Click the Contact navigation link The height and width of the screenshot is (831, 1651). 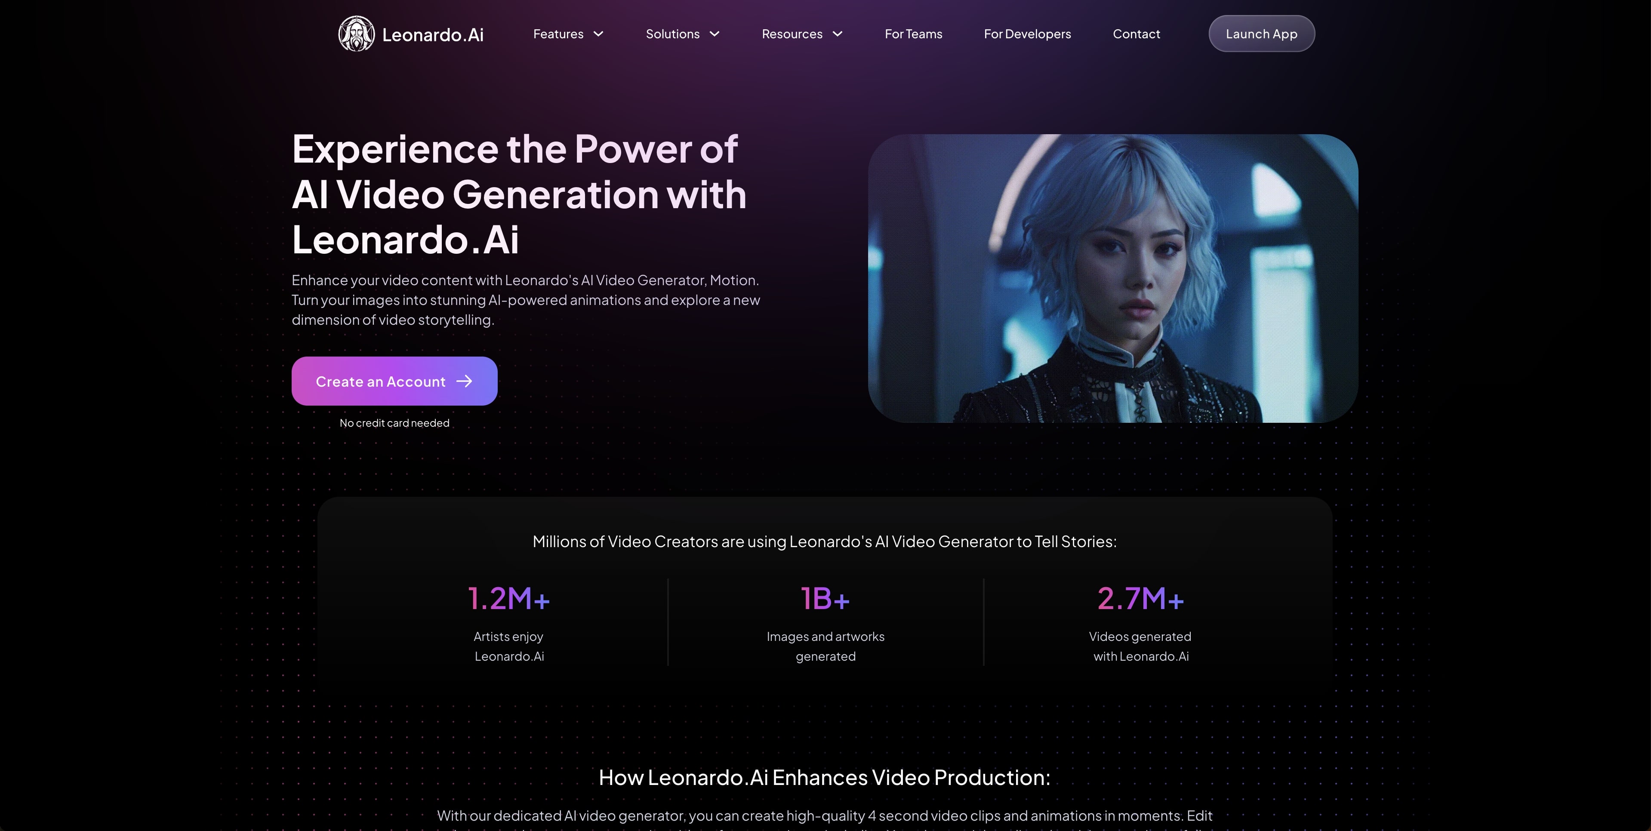tap(1136, 33)
